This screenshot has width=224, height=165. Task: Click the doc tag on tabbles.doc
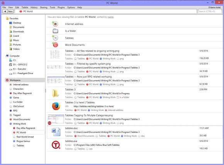[142, 136]
